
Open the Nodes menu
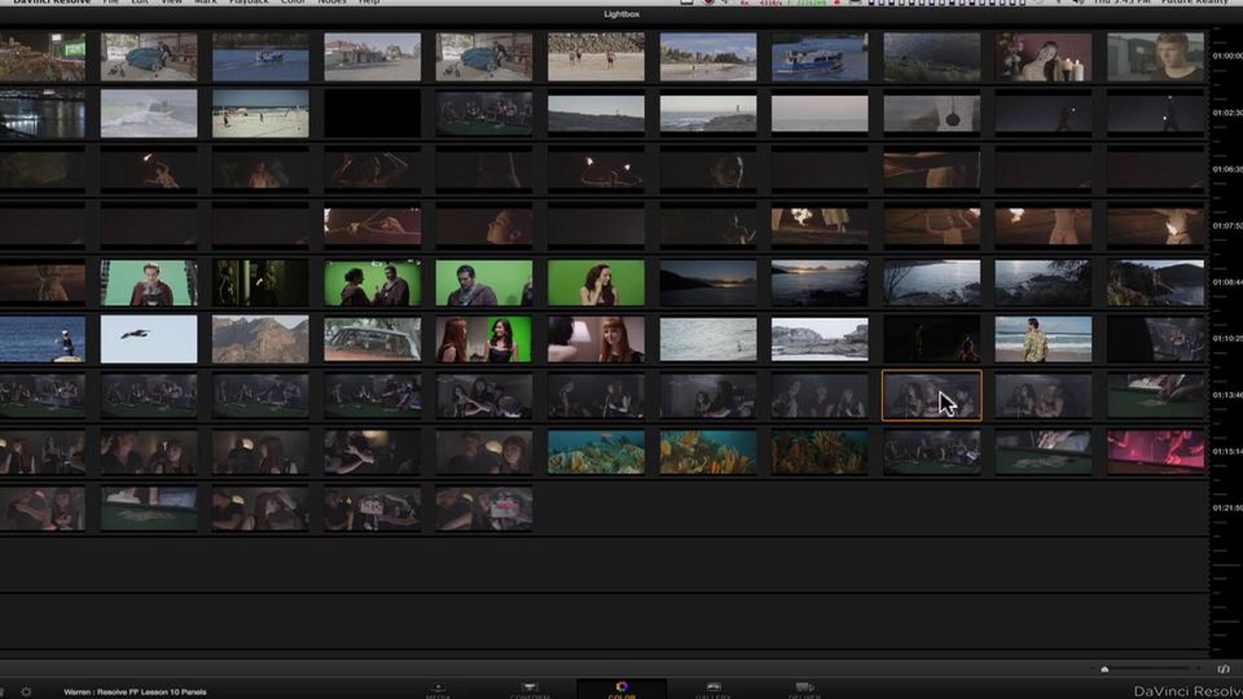pos(332,2)
